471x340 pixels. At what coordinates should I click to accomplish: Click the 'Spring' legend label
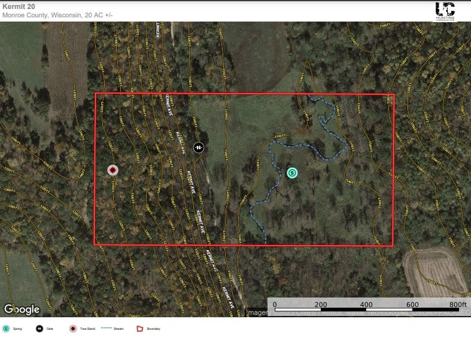coord(17,329)
